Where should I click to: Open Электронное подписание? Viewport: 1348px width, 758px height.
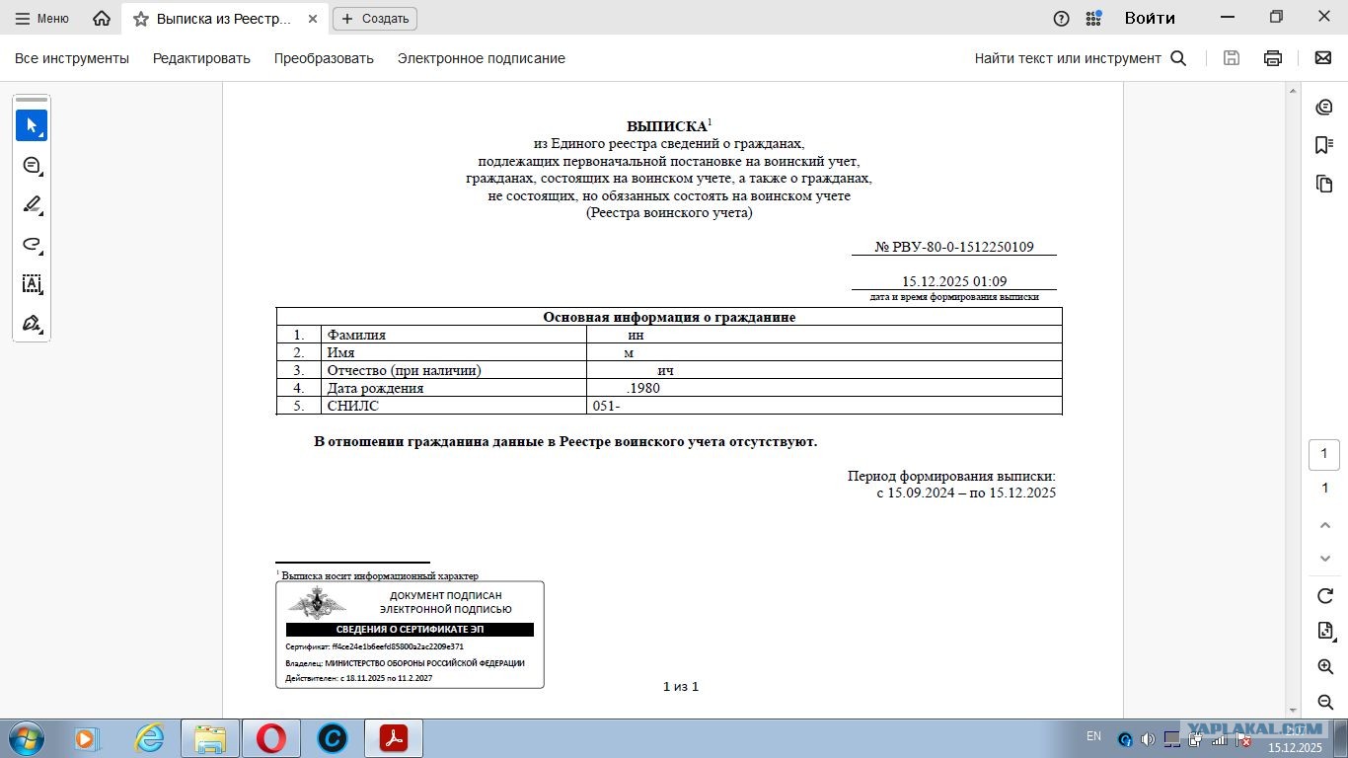pos(482,58)
